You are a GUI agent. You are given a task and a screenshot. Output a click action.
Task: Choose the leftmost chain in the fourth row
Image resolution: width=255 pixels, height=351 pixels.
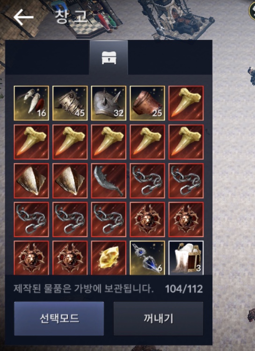pyautogui.click(x=31, y=219)
